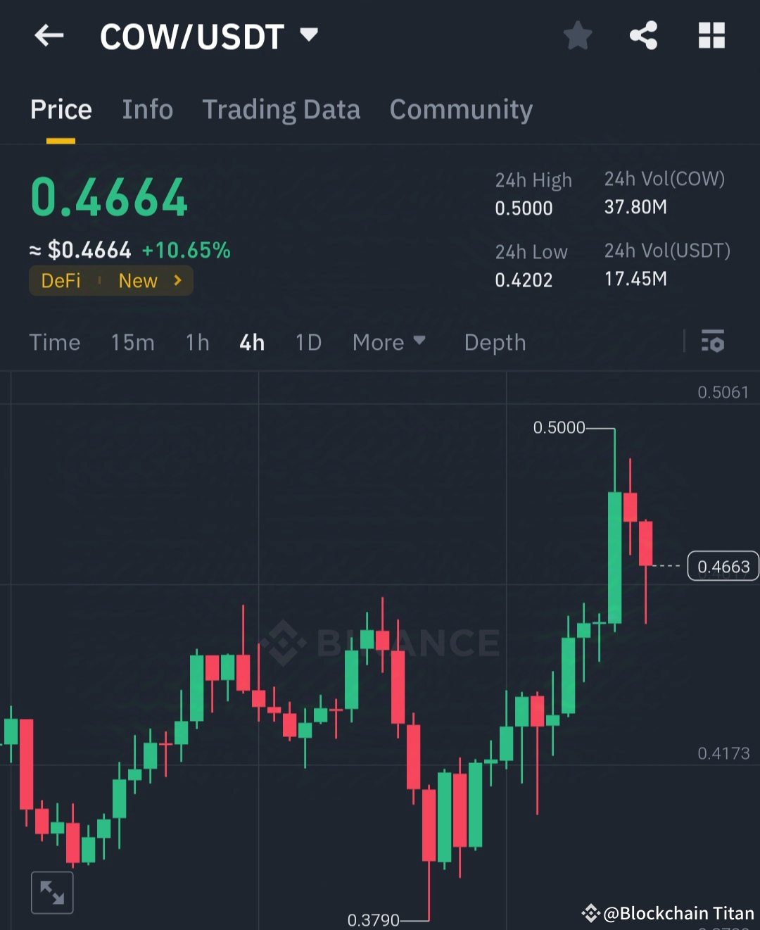
Task: Tap the 0.4663 current price label
Action: point(723,565)
